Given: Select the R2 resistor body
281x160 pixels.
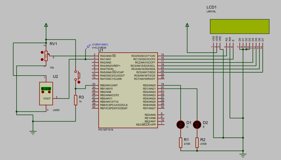Looking at the screenshot, I should point(197,142).
